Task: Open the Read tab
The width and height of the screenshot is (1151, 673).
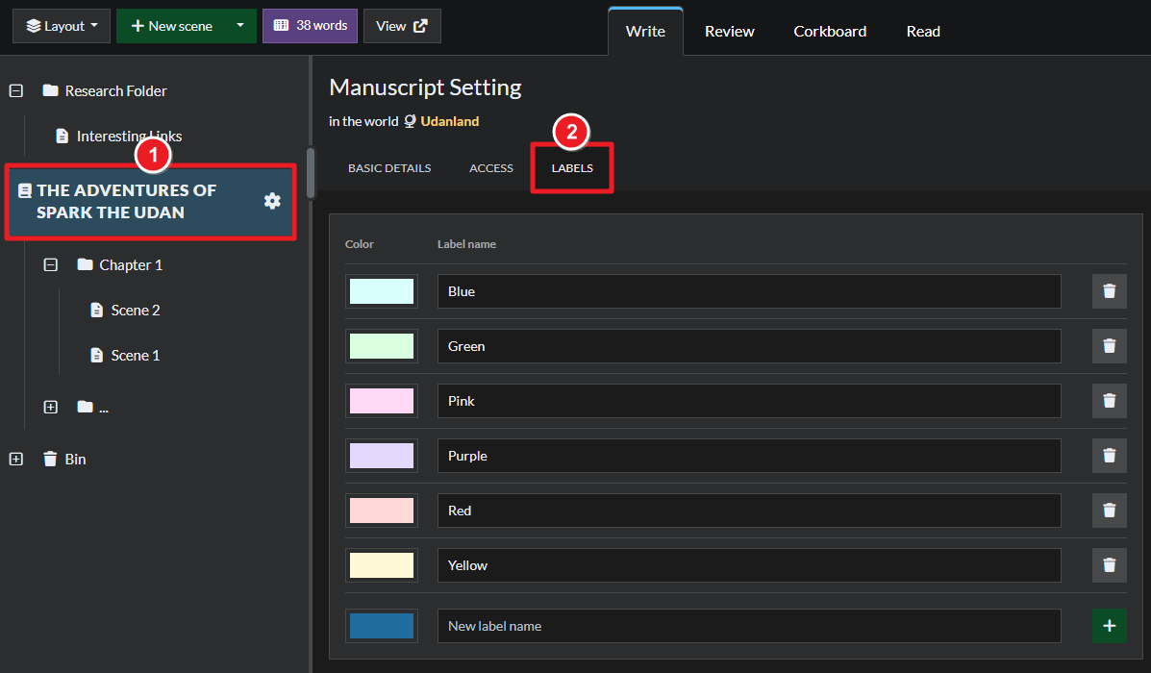Action: (x=923, y=32)
